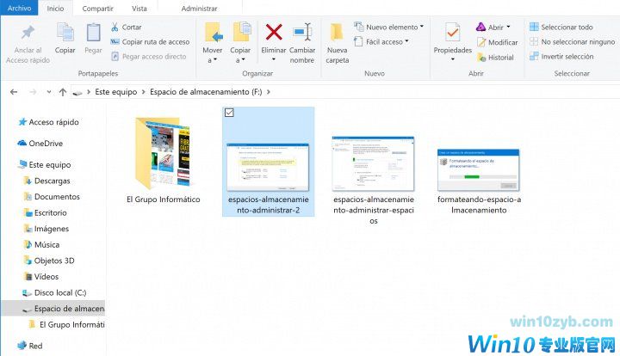Expand the chevron after Espacio de almacenamiento (F:)
Viewport: 620px width, 356px height.
(x=269, y=92)
